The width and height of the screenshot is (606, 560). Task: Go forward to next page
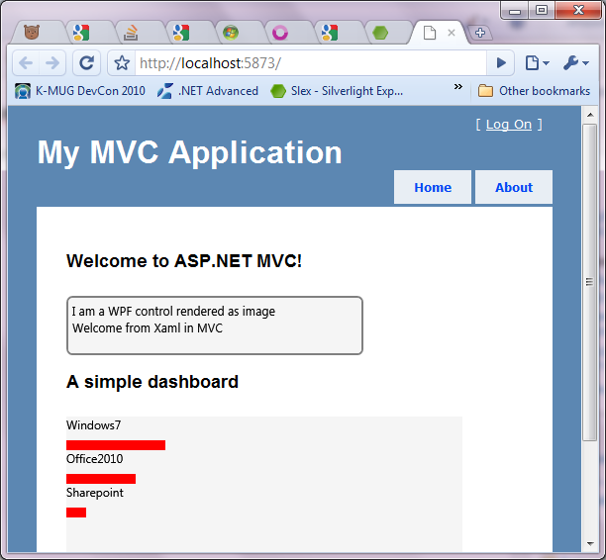coord(52,63)
